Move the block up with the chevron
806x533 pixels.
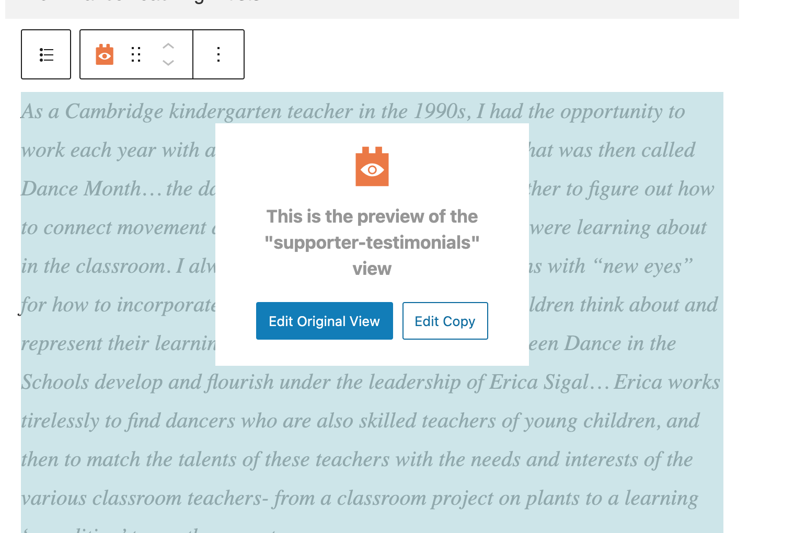click(168, 46)
